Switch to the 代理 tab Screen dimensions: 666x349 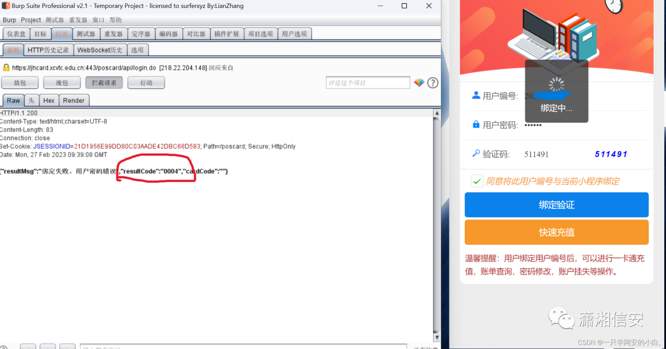tap(62, 34)
